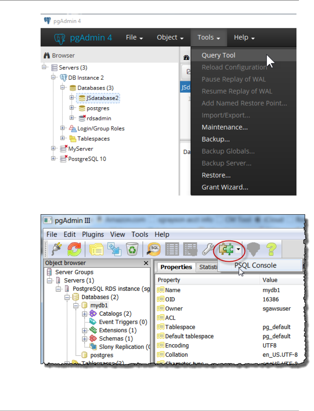Image resolution: width=314 pixels, height=411 pixels.
Task: Expand the Catalogs (2) node in pgAdmin III
Action: coord(85,314)
